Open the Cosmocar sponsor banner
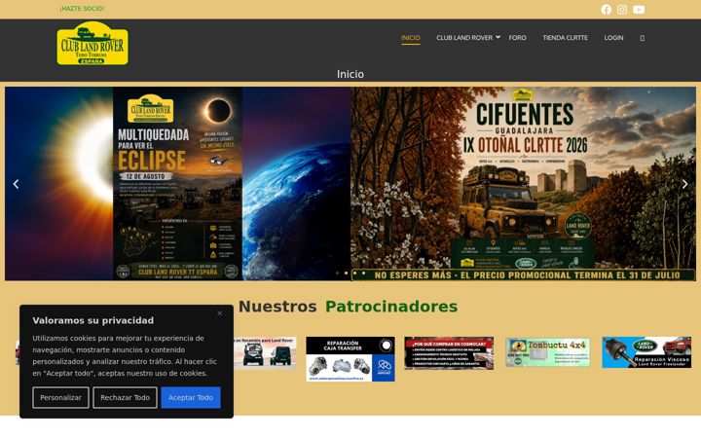The image size is (701, 438). click(x=449, y=353)
